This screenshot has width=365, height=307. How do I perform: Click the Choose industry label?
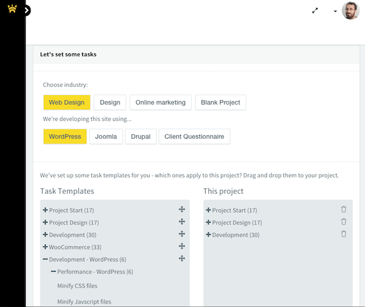tap(66, 85)
